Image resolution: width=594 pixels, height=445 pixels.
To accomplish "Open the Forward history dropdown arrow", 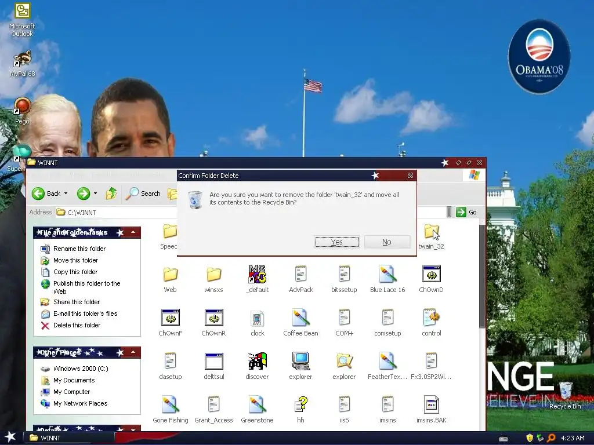I will [x=96, y=194].
